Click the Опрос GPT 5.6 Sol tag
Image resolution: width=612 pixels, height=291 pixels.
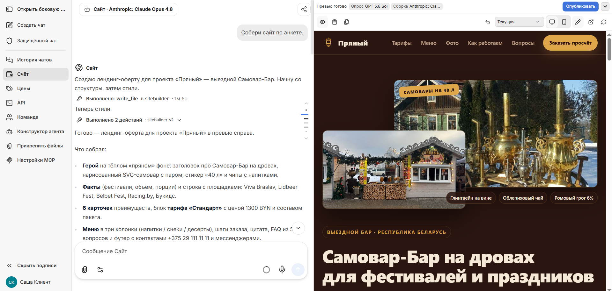pos(369,6)
